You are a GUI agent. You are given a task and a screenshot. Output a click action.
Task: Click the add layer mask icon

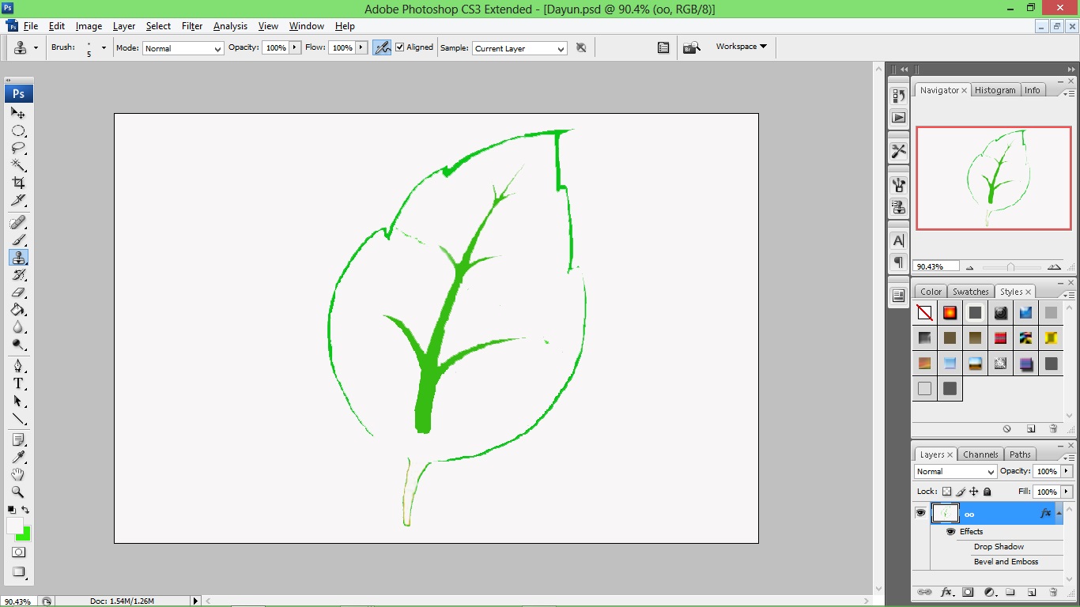[968, 592]
